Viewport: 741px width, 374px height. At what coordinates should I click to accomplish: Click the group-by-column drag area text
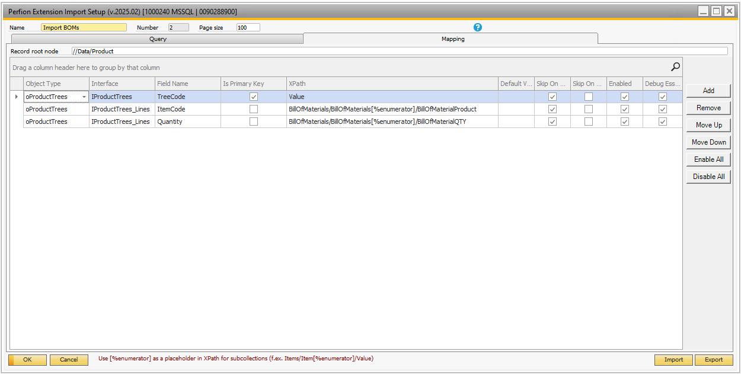(x=86, y=68)
